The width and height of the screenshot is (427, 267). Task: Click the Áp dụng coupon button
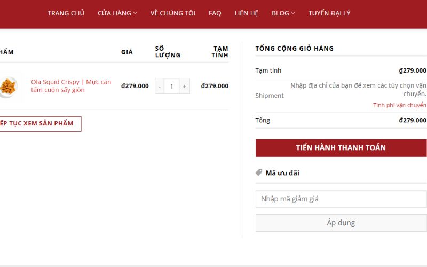point(341,223)
